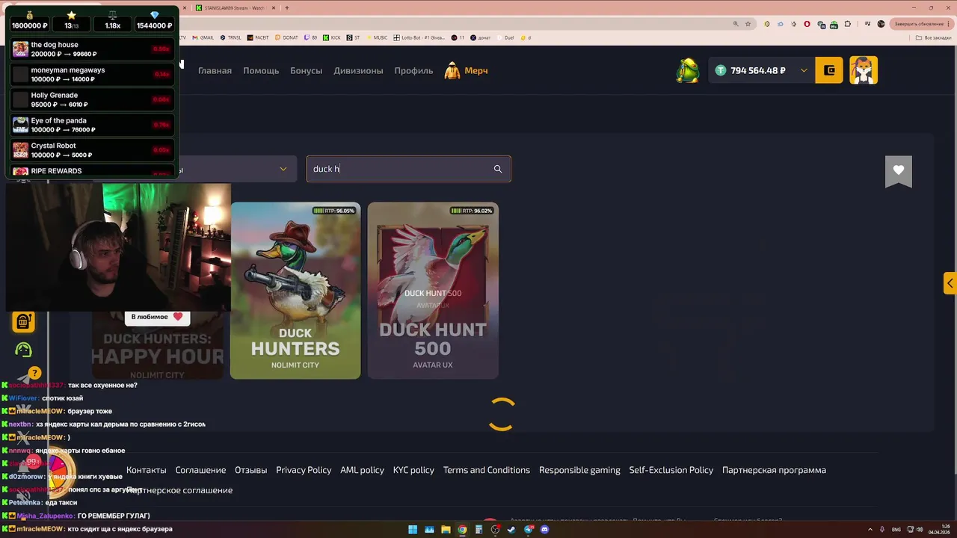957x538 pixels.
Task: Open Terms and Conditions link
Action: click(487, 470)
